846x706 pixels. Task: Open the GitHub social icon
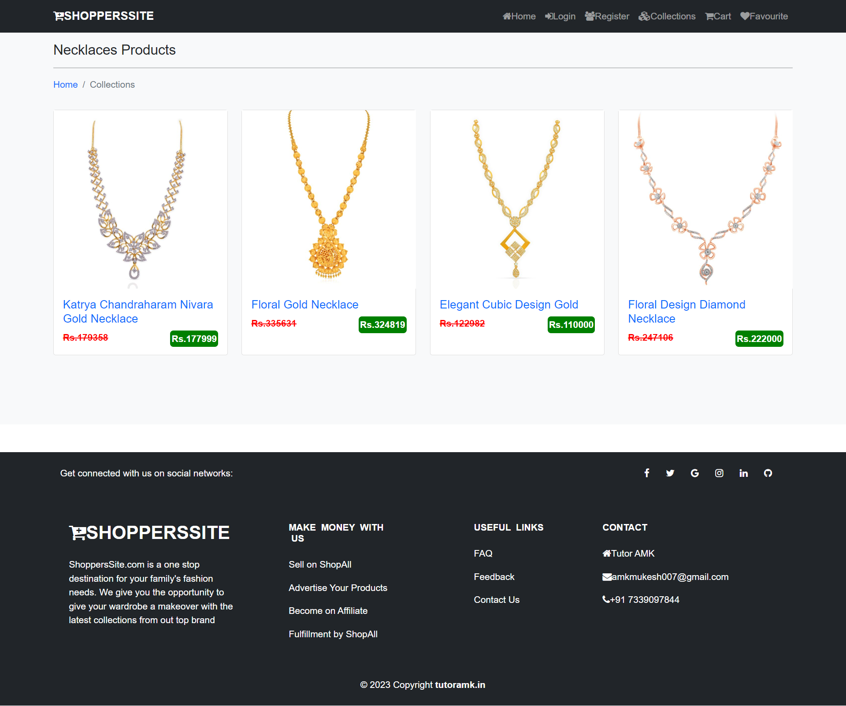click(x=768, y=473)
